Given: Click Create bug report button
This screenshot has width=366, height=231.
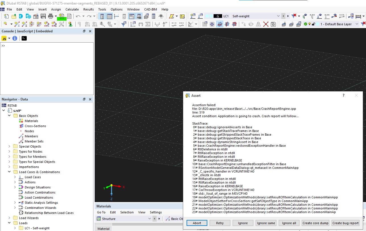Looking at the screenshot, I should point(346,223).
